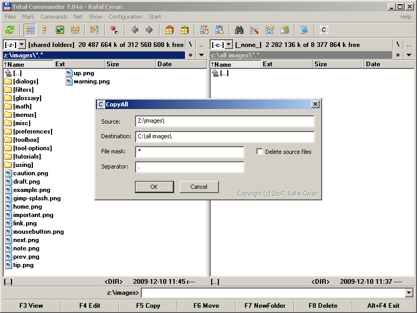
Task: Cancel the CopyAll dialog
Action: pos(199,187)
